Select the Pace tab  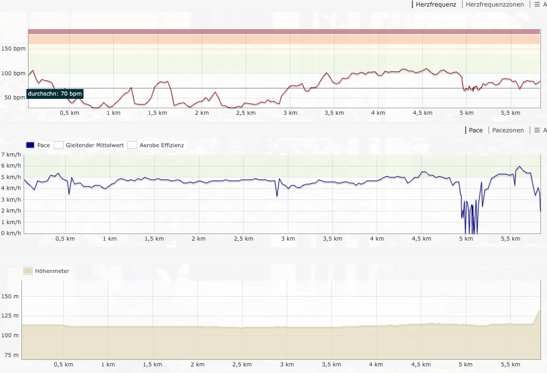click(476, 130)
